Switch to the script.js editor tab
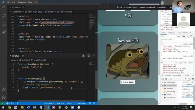Screen dimensions: 195x110 [15, 56]
